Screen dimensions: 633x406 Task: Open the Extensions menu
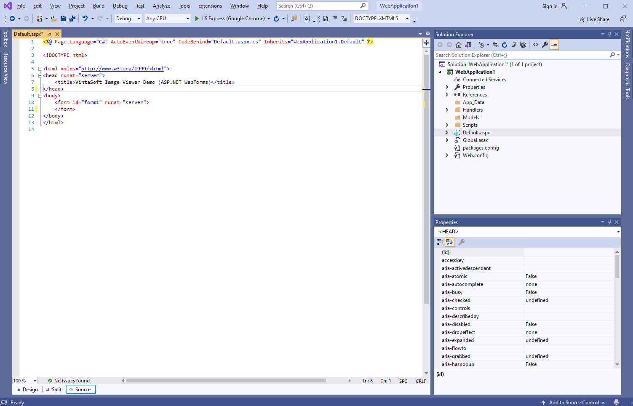click(x=210, y=6)
